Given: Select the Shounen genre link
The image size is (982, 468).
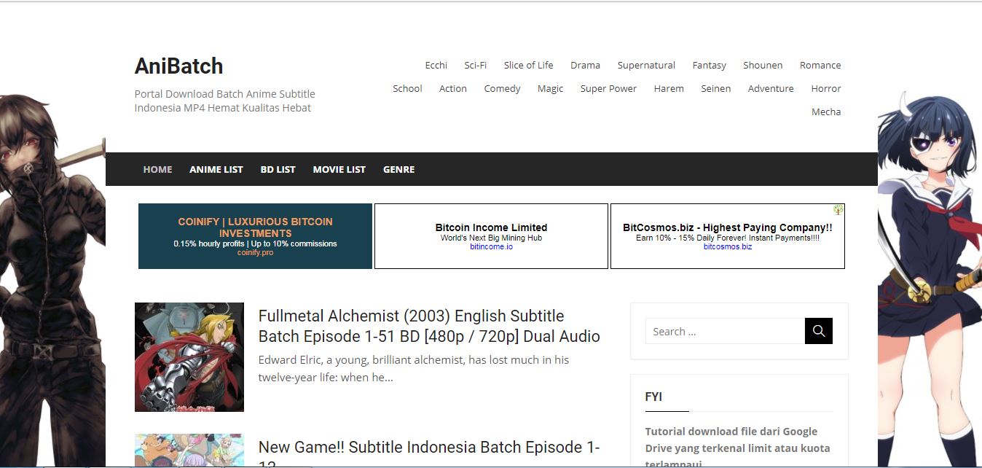Looking at the screenshot, I should pos(763,65).
